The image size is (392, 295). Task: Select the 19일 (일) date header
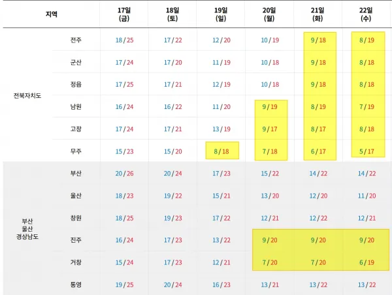[221, 14]
